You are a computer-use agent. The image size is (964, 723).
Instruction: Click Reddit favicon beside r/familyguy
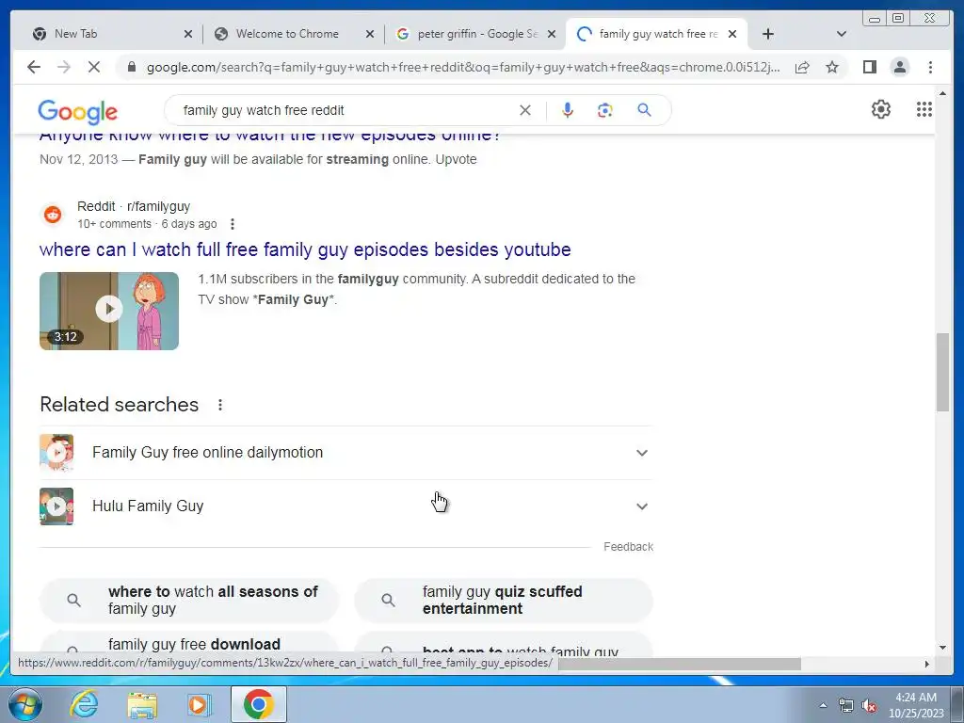(53, 215)
